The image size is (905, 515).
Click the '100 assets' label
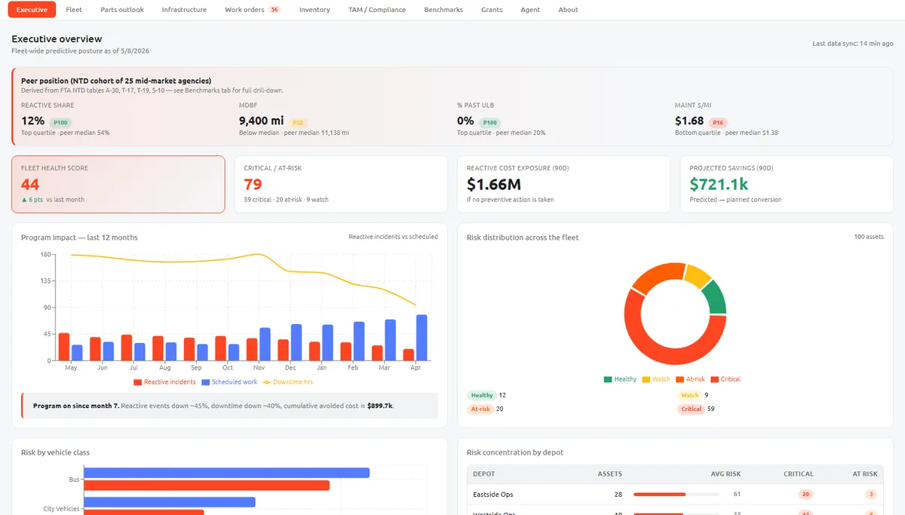point(868,237)
